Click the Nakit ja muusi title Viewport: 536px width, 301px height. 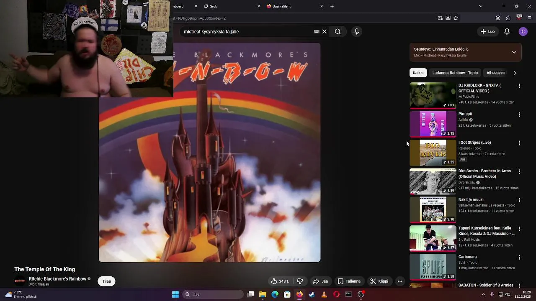coord(471,200)
